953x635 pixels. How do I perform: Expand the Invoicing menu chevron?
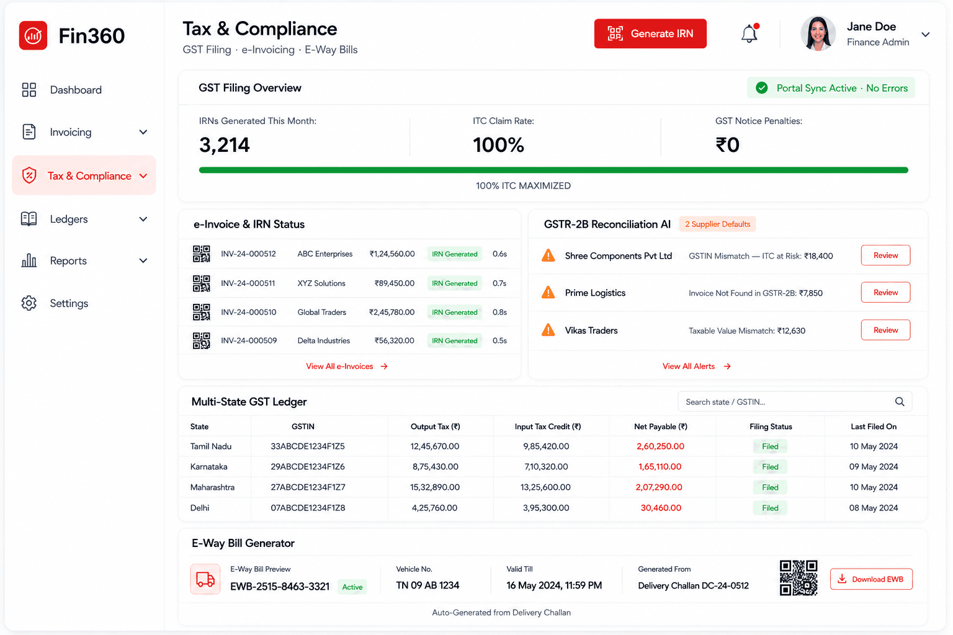143,132
